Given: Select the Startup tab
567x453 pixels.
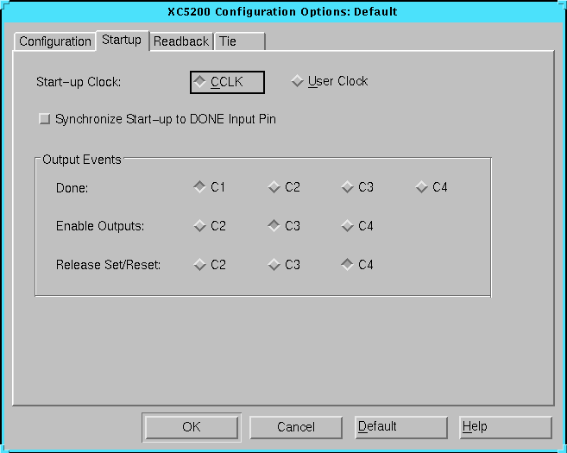Looking at the screenshot, I should pos(122,40).
